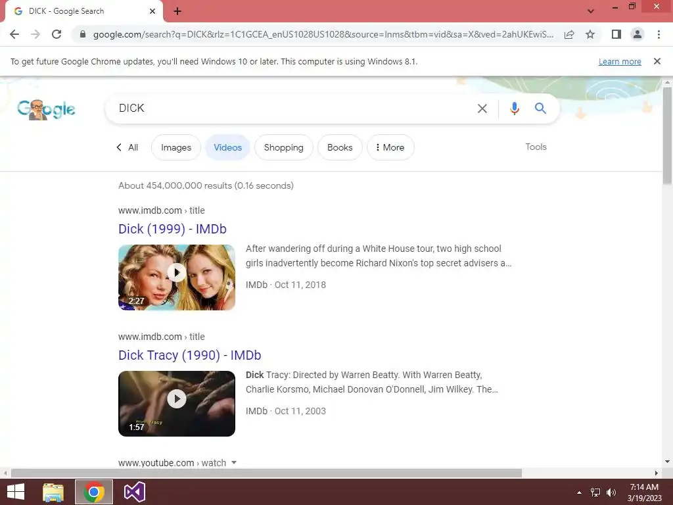The image size is (673, 505).
Task: Dismiss the Chrome update notification bar
Action: pos(657,61)
